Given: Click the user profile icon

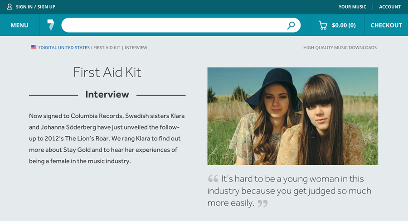Looking at the screenshot, I should 10,7.
